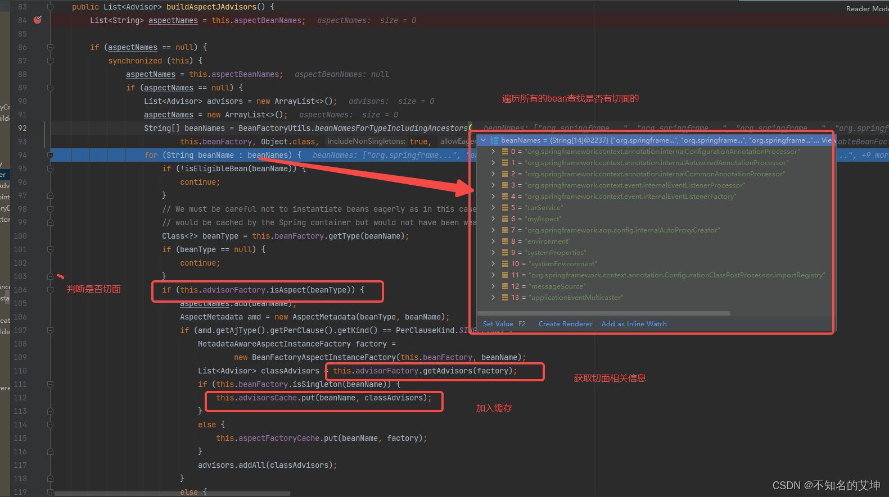
Task: Collapse the fold marker on line 107
Action: click(x=50, y=330)
